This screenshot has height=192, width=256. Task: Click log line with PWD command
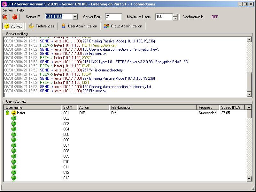pyautogui.click(x=47, y=66)
